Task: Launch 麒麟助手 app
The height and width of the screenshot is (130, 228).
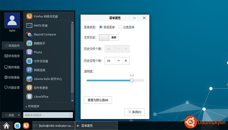Action: 39,43
